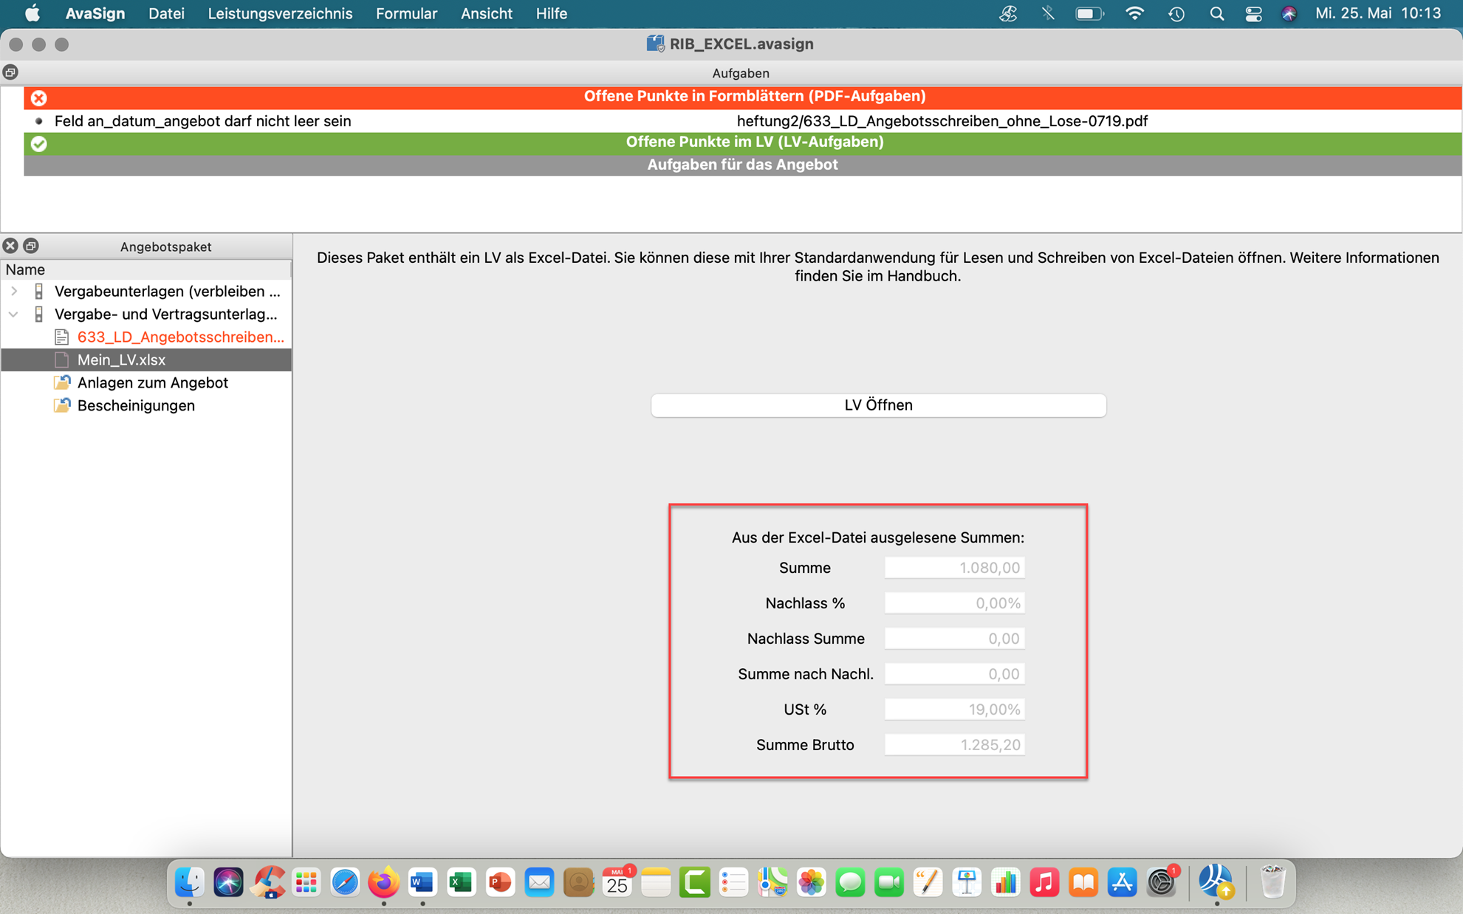1463x914 pixels.
Task: Open Camtasia from the dock
Action: (x=694, y=882)
